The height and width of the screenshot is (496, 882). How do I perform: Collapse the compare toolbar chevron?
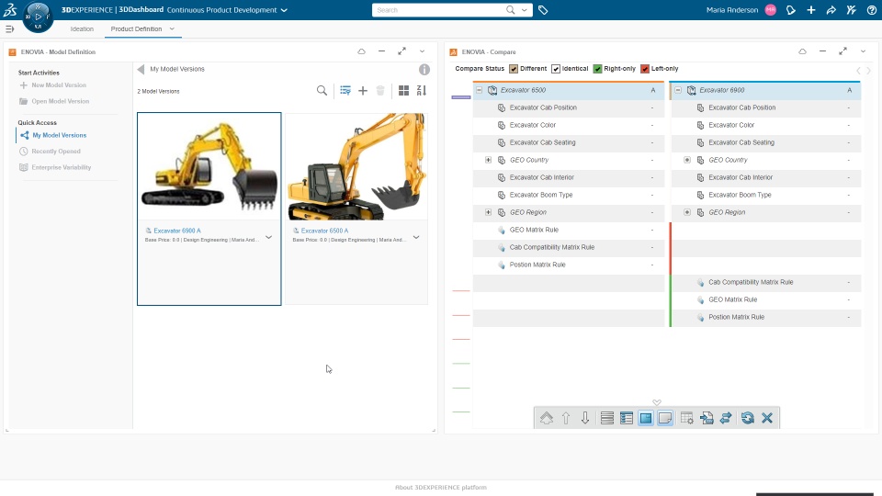click(x=657, y=402)
